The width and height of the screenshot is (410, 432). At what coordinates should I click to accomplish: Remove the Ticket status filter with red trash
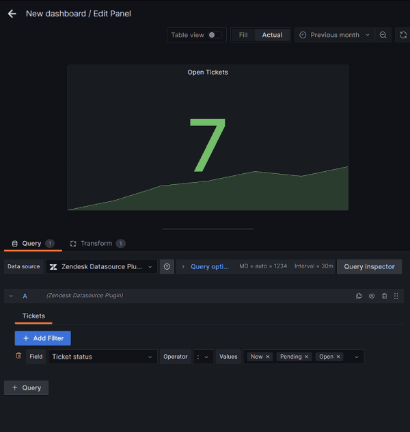tap(18, 356)
